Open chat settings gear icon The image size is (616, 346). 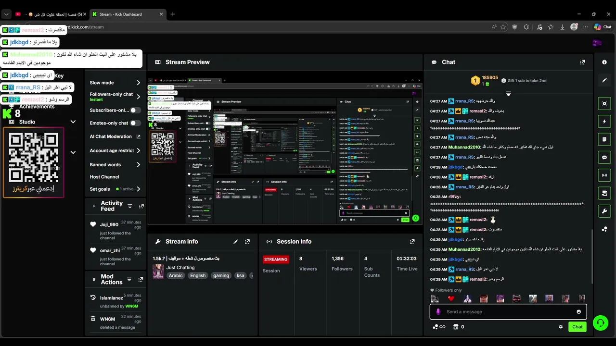pos(561,327)
